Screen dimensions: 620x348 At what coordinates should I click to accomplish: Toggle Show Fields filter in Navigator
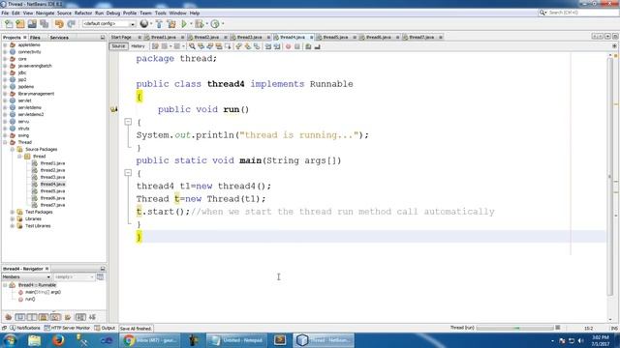click(x=19, y=317)
